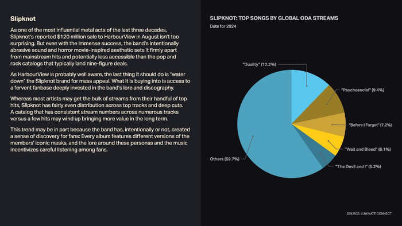
Task: Click the dark teal Devil and I slice
Action: (322, 153)
